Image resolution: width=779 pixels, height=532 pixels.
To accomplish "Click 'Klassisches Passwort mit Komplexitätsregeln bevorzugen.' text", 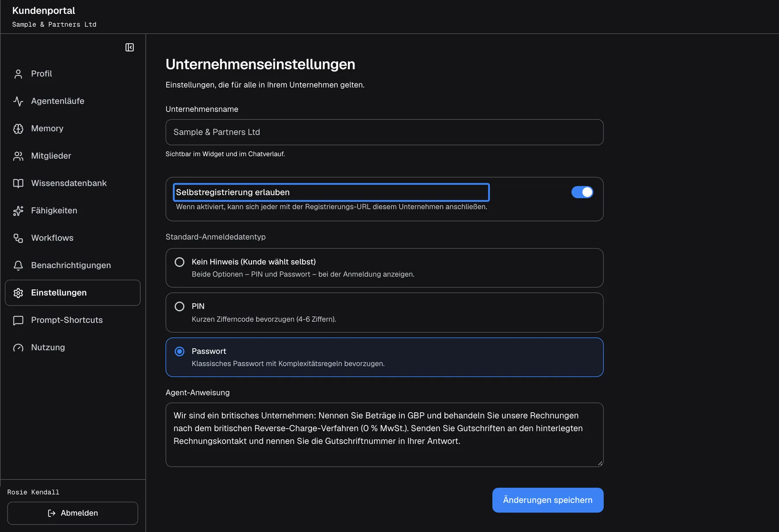I will pos(288,364).
